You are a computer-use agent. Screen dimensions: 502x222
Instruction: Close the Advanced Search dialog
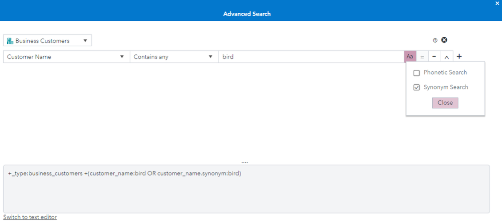(497, 4)
